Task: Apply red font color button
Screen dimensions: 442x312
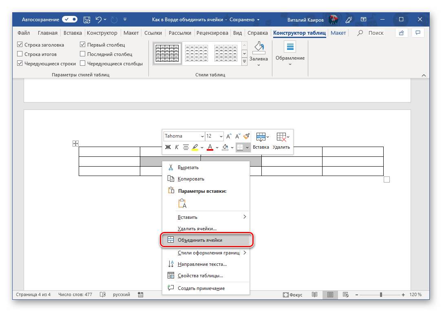Action: (210, 147)
